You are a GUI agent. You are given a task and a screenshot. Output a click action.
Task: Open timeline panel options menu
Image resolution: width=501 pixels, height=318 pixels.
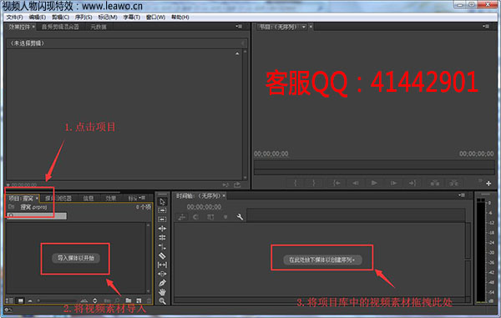click(462, 195)
